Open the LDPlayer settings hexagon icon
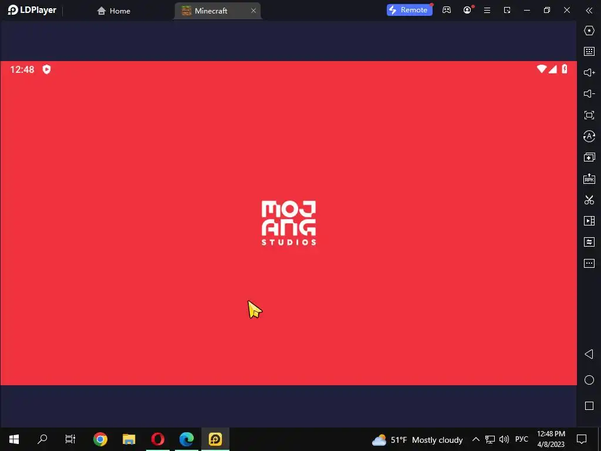Viewport: 601px width, 451px height. point(589,31)
